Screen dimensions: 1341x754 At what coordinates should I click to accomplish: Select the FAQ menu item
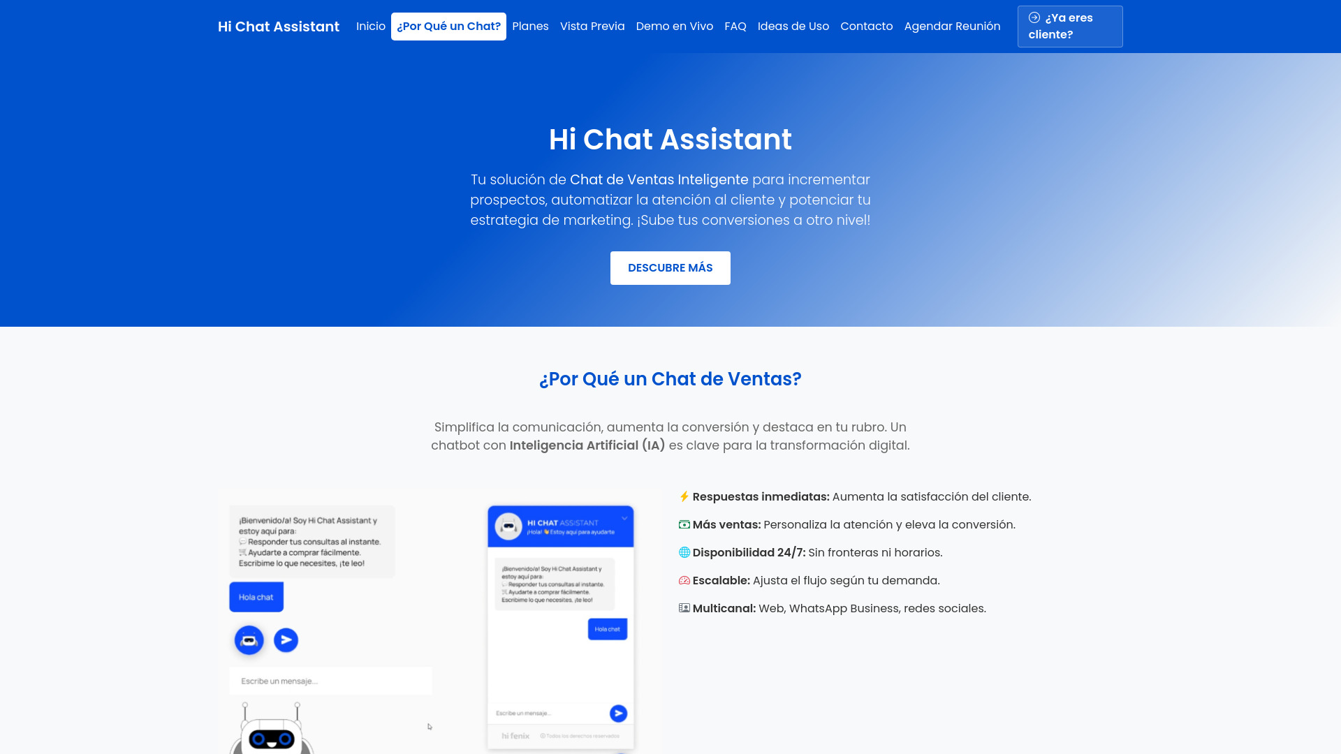point(735,26)
